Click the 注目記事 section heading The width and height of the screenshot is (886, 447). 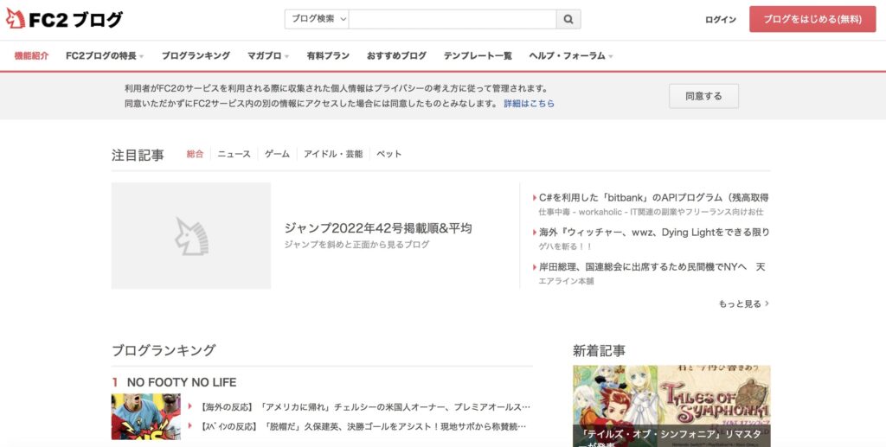coord(138,156)
